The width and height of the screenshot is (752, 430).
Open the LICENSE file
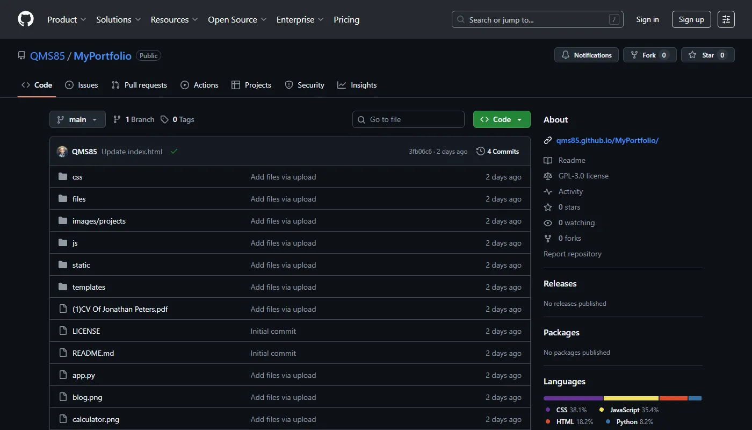86,331
